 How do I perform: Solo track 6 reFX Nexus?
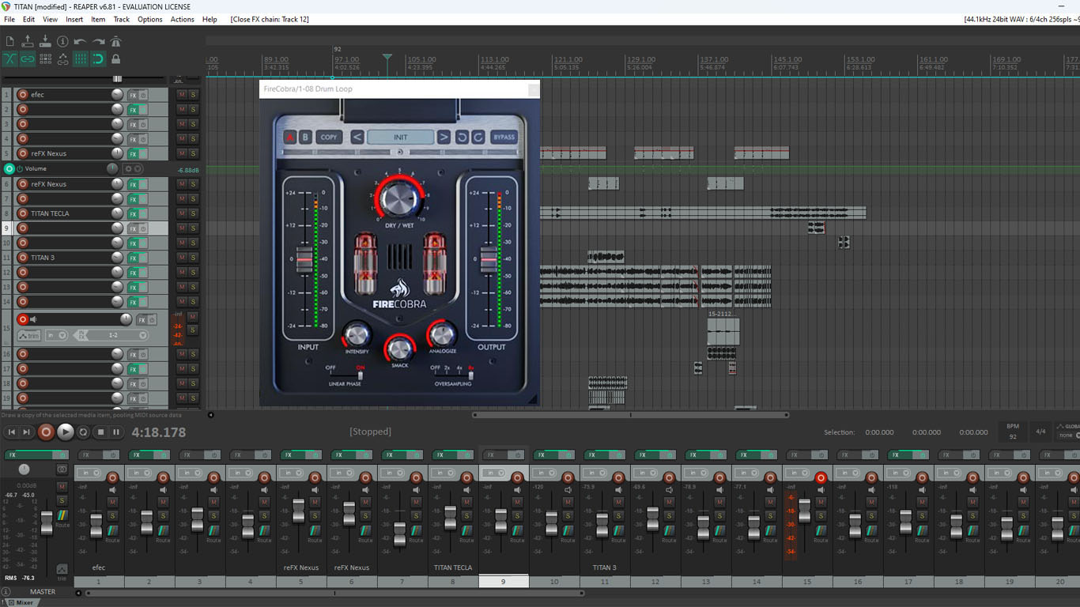pos(193,184)
